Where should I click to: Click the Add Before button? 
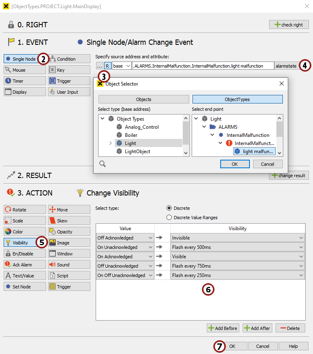point(223,328)
